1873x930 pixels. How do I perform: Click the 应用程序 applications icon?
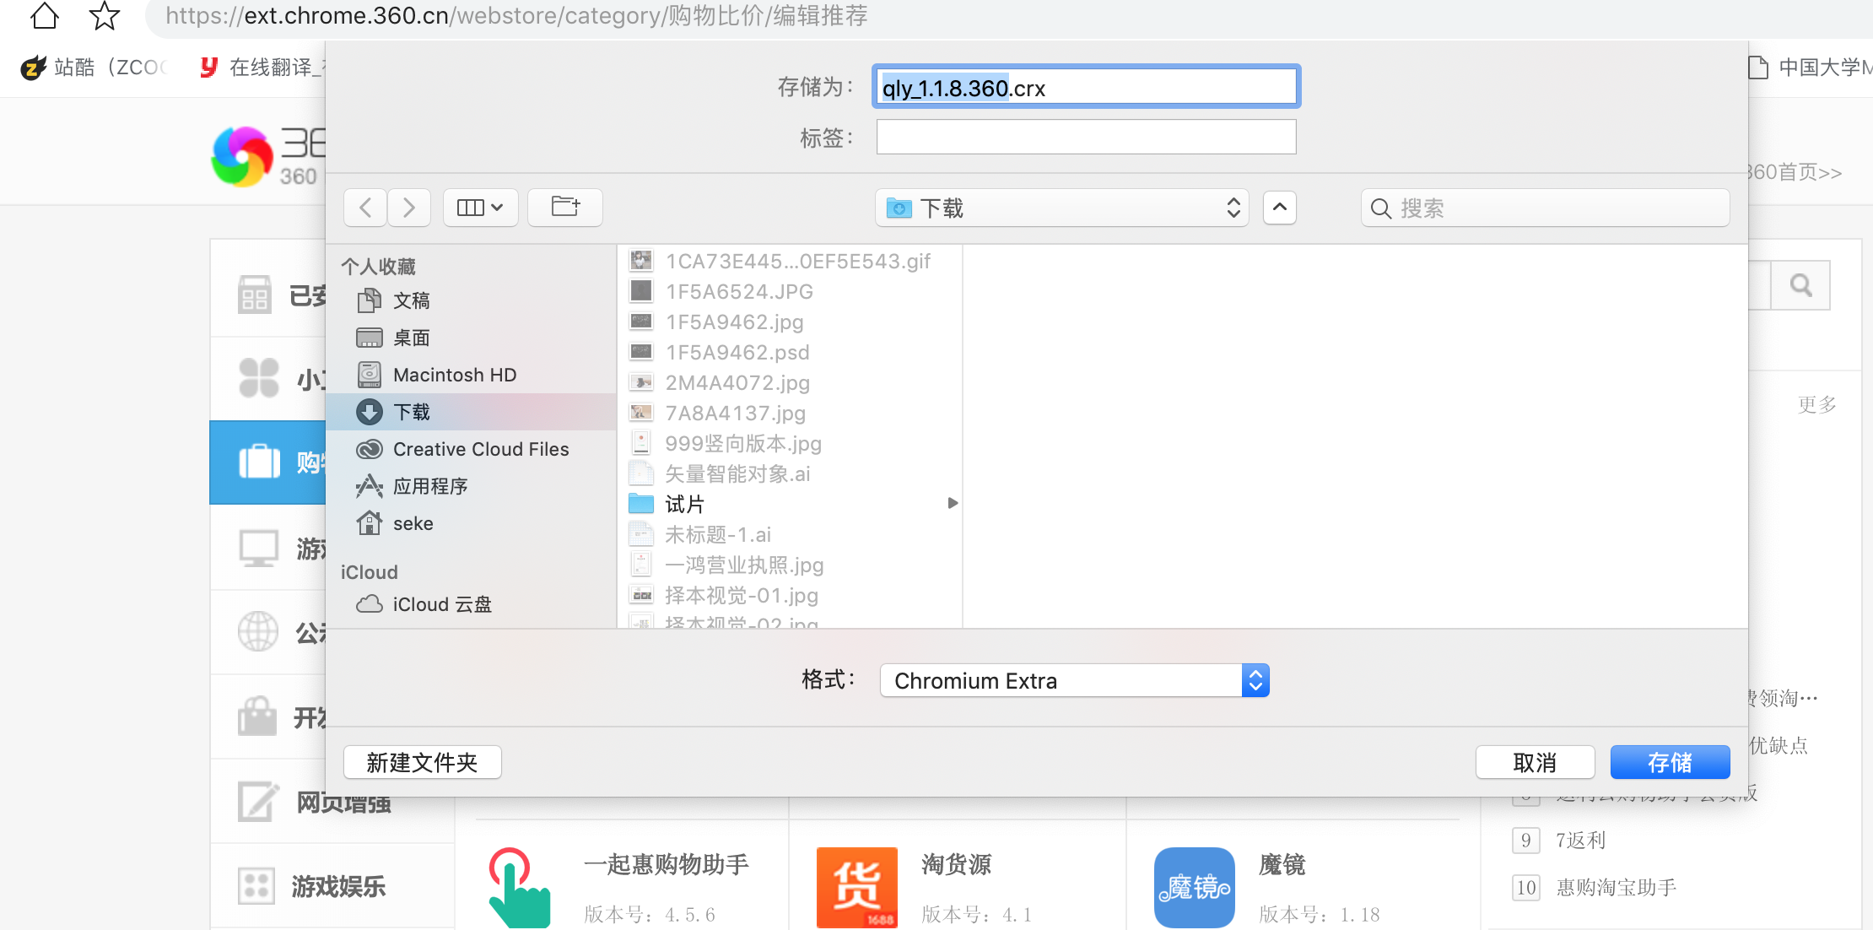(x=369, y=486)
